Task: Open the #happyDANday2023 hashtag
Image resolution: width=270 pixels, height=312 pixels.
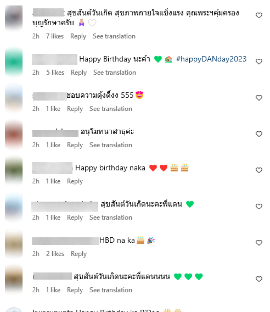Action: pos(211,59)
